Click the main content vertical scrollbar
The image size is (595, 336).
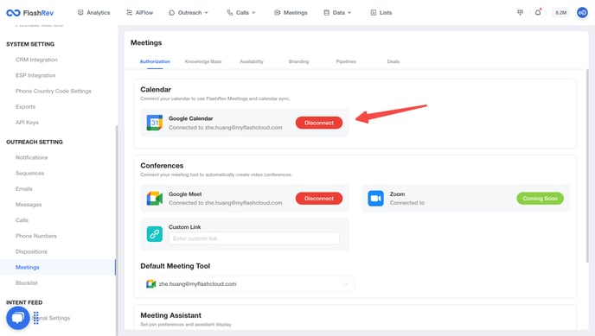point(587,167)
